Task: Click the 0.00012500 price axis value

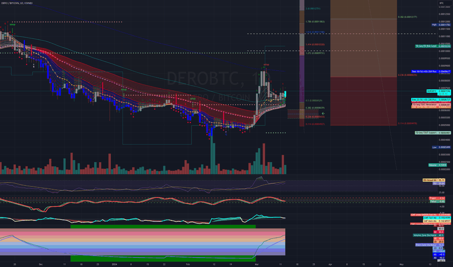Action: click(x=444, y=14)
